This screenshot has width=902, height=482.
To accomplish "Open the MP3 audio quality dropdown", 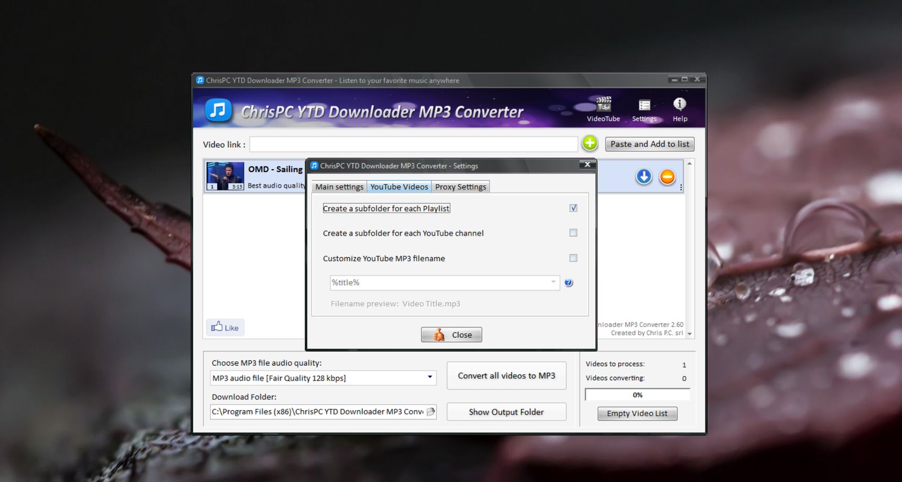I will tap(429, 378).
